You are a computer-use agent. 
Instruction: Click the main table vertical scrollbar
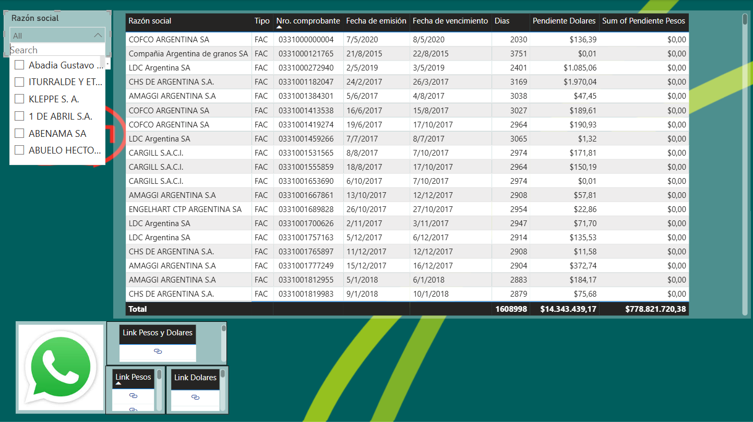(745, 157)
